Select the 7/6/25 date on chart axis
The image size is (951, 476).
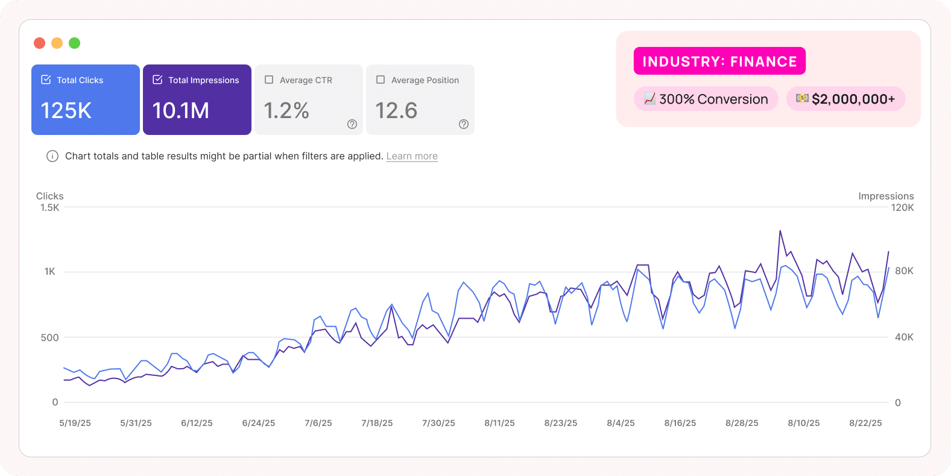coord(318,423)
